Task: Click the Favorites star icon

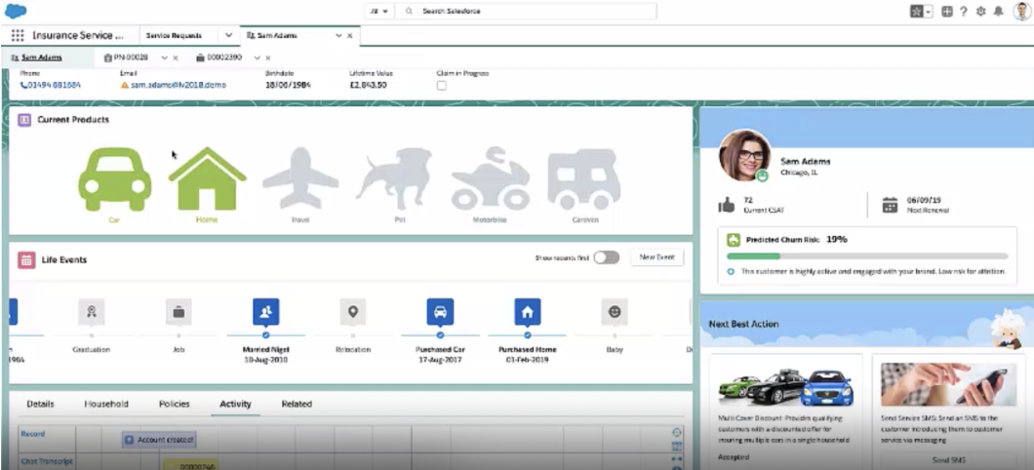Action: click(917, 11)
